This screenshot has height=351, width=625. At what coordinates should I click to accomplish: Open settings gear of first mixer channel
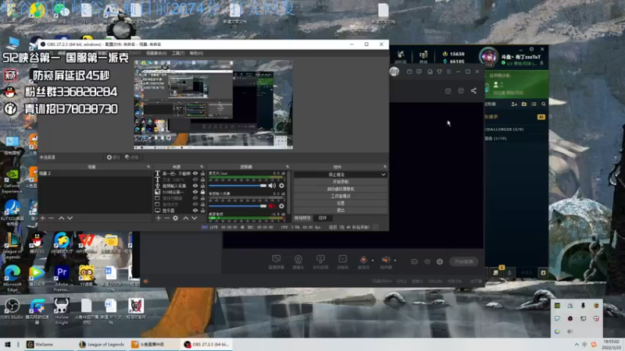(281, 186)
